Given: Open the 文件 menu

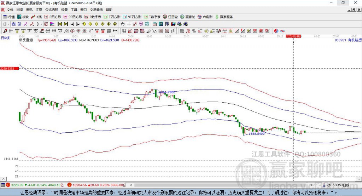Looking at the screenshot, I should click(10, 10).
